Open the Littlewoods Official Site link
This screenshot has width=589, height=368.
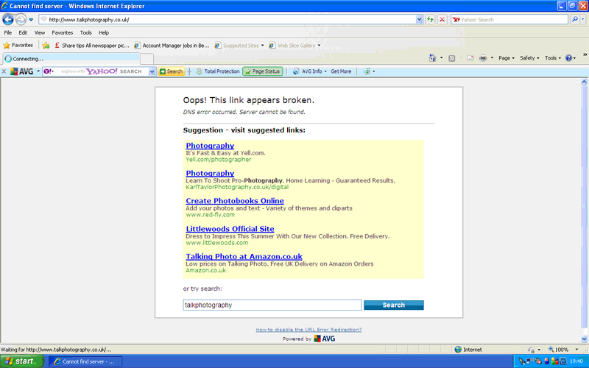pos(230,229)
